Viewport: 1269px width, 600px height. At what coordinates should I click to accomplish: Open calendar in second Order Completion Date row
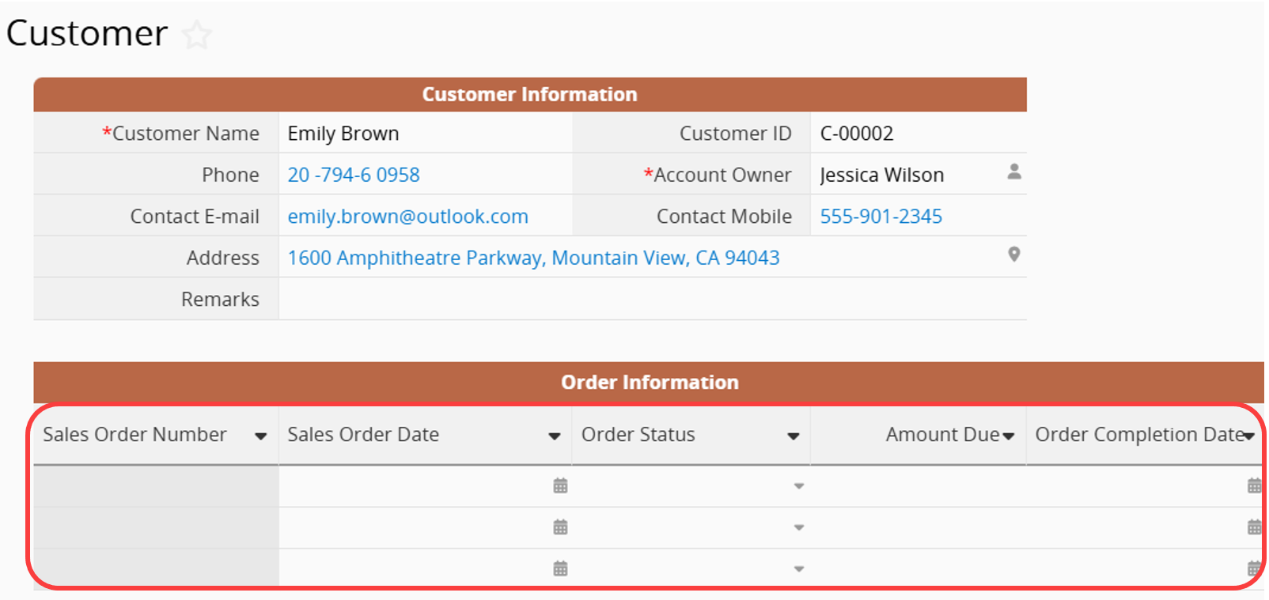(1254, 526)
